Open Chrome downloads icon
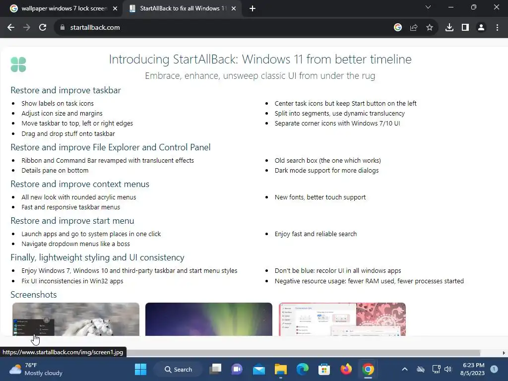This screenshot has width=508, height=381. coord(449,28)
